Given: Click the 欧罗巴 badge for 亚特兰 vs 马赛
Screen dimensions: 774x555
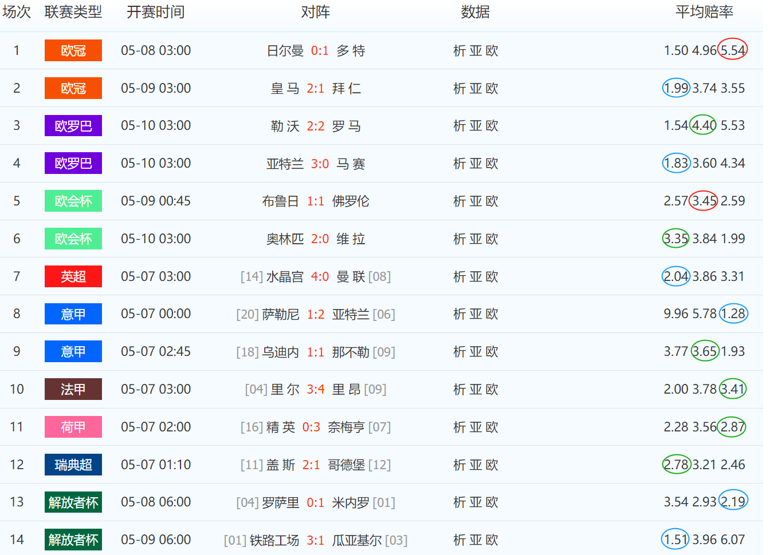Looking at the screenshot, I should point(73,163).
